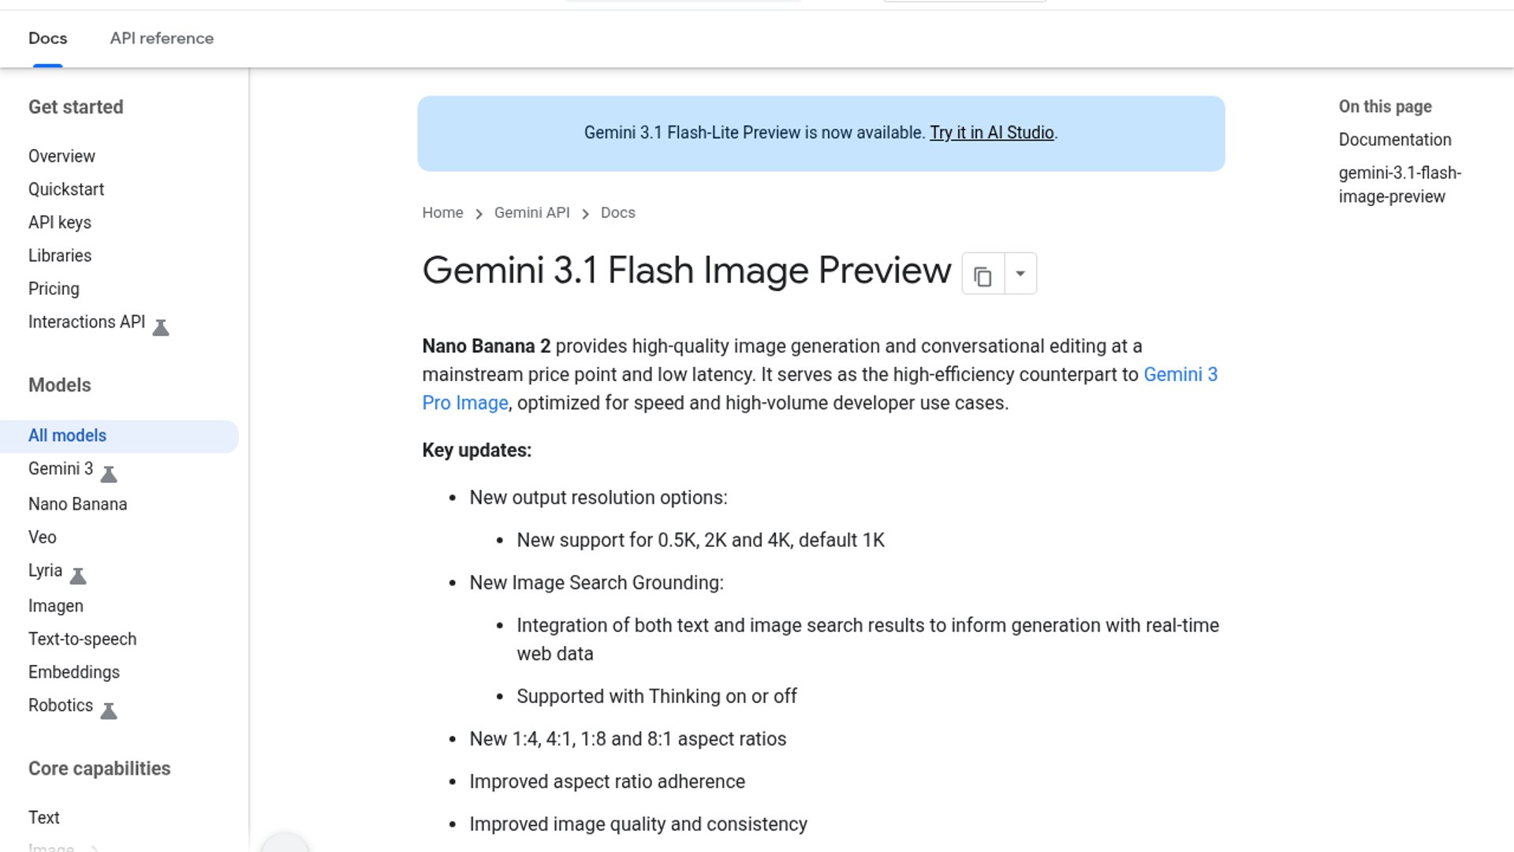Viewport: 1514px width, 852px height.
Task: Open the Try it in AI Studio link
Action: 991,133
